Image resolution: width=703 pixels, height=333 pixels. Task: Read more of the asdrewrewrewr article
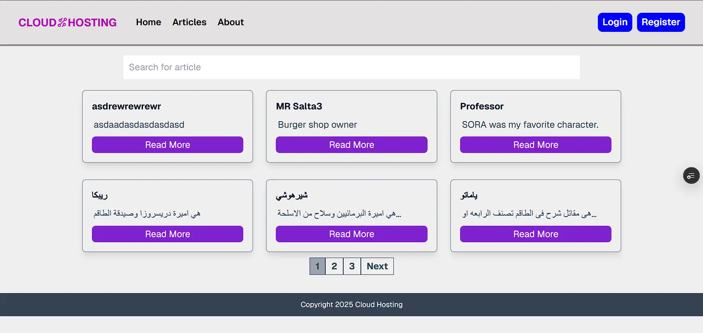(167, 145)
